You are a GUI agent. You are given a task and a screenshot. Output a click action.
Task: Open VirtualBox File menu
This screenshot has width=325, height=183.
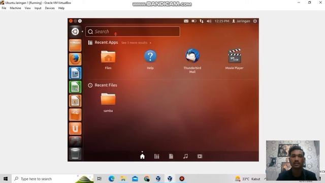point(4,8)
